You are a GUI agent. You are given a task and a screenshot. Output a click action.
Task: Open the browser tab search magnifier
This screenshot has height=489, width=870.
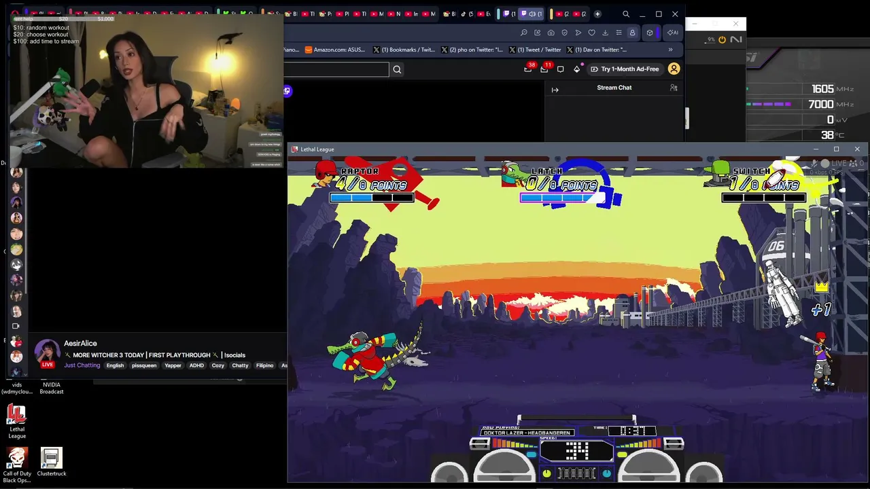click(626, 14)
